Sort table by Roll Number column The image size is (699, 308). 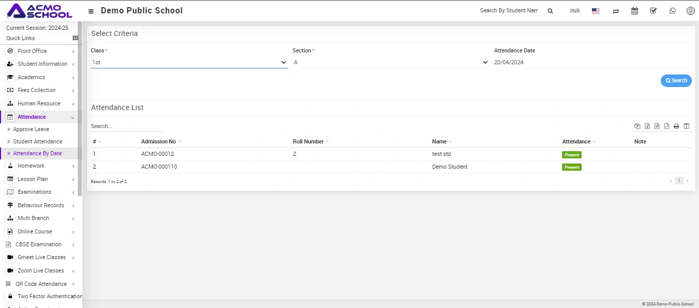tap(308, 141)
